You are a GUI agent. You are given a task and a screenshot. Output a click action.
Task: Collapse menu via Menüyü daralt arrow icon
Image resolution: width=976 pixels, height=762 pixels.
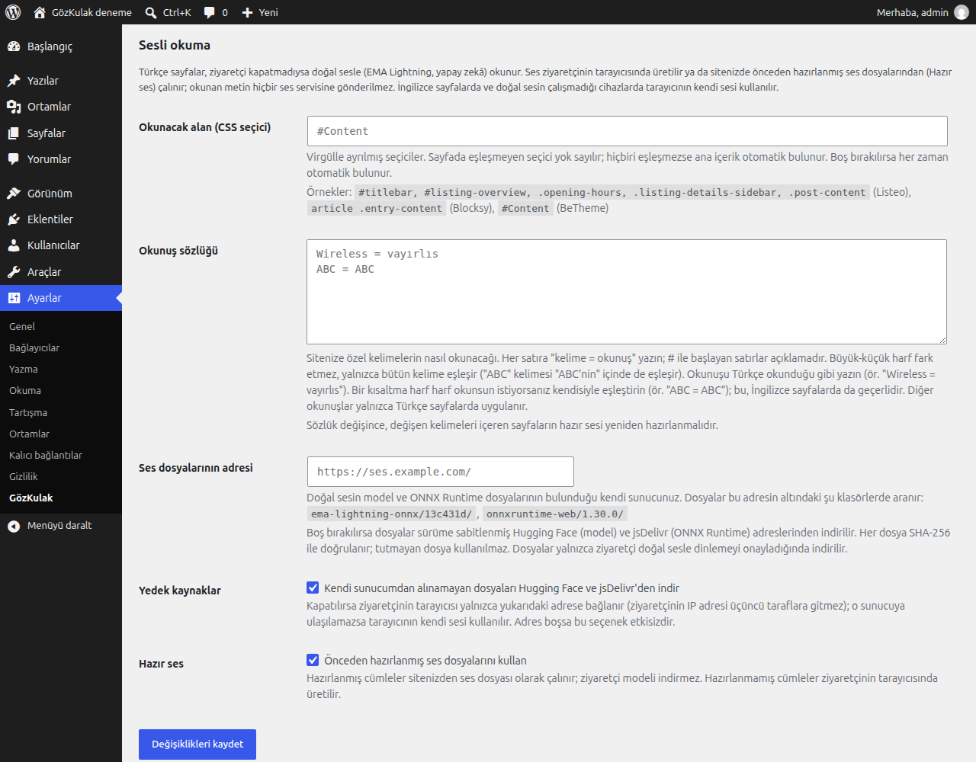(14, 526)
